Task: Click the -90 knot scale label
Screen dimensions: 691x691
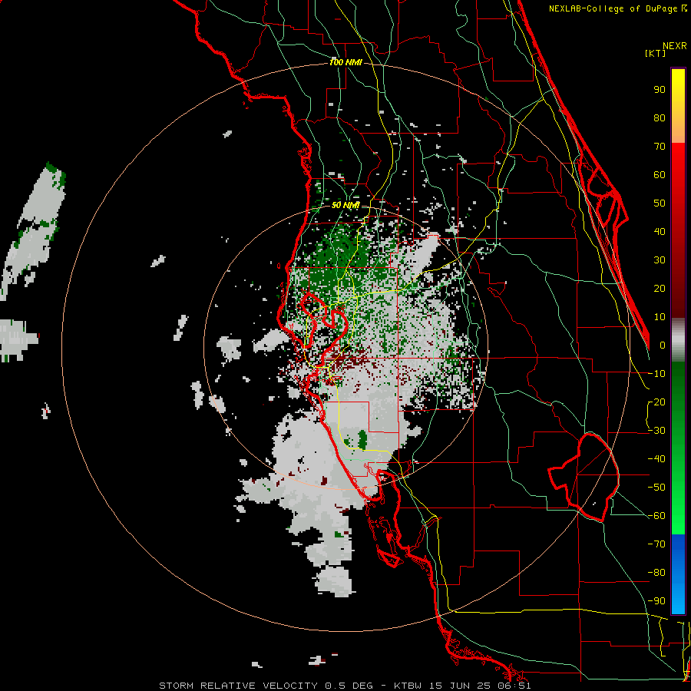Action: tap(656, 601)
